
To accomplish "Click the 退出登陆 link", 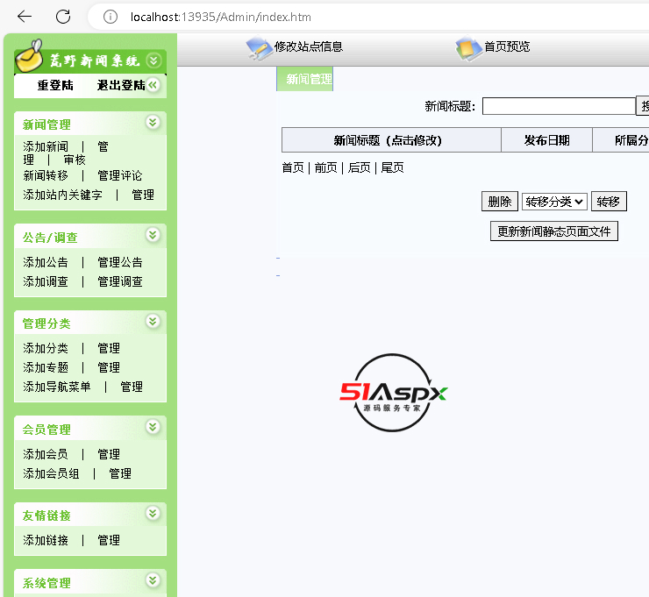I will 120,85.
